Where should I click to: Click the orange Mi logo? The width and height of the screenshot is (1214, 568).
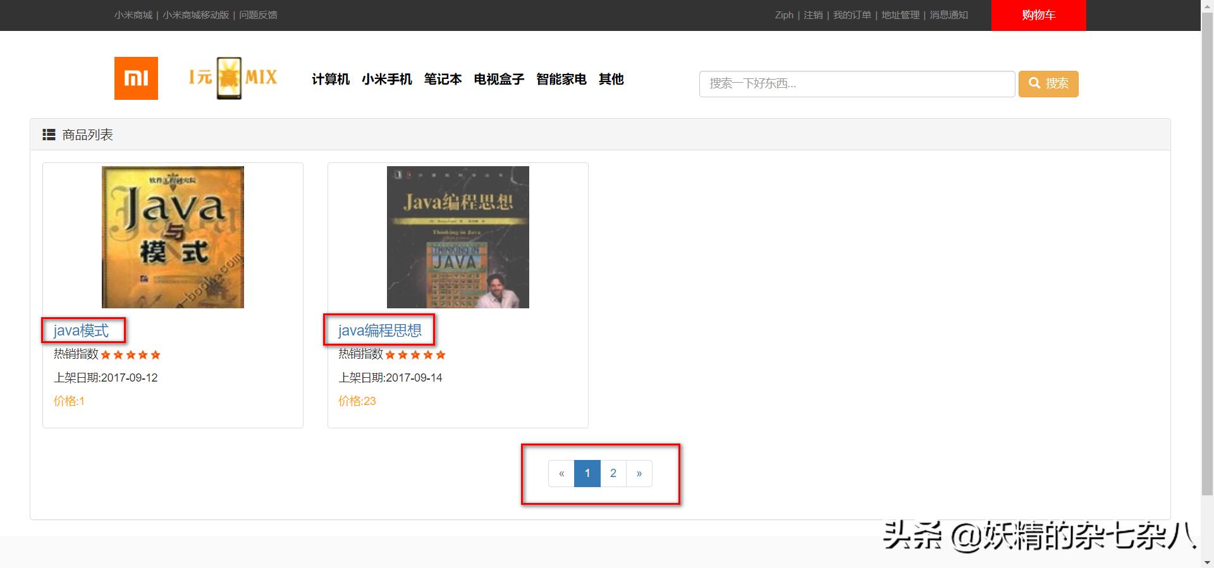[136, 78]
